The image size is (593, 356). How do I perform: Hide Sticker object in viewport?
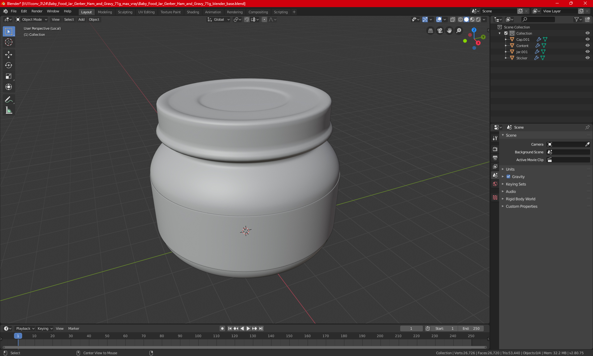(x=587, y=58)
